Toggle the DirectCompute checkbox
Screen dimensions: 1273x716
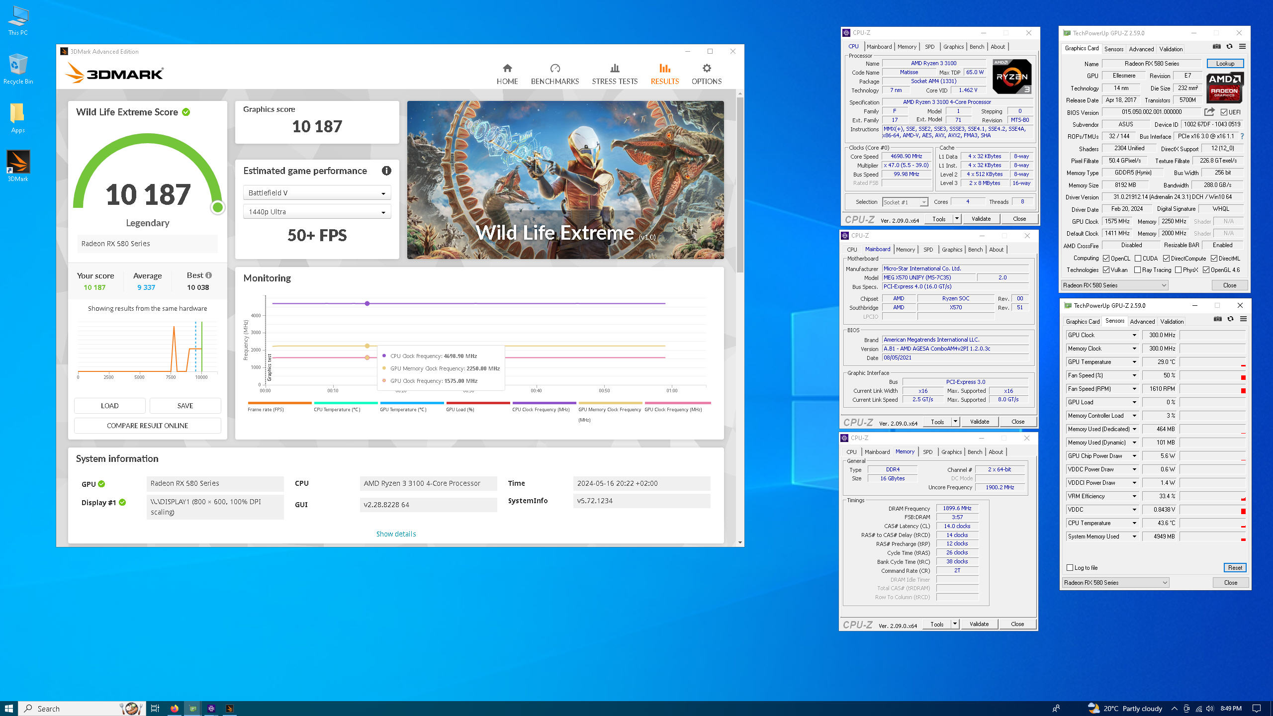(1166, 259)
